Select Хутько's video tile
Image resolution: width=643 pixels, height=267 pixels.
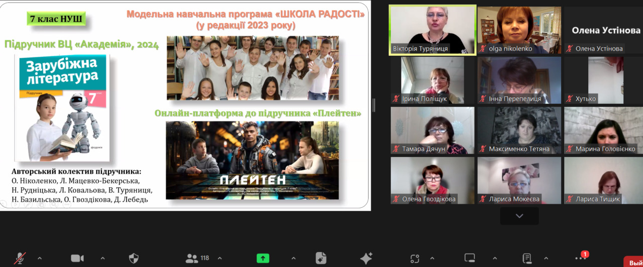click(603, 80)
